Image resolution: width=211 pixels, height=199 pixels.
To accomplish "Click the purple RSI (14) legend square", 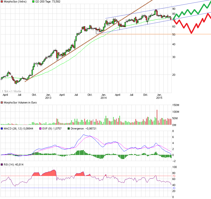I will [2, 164].
